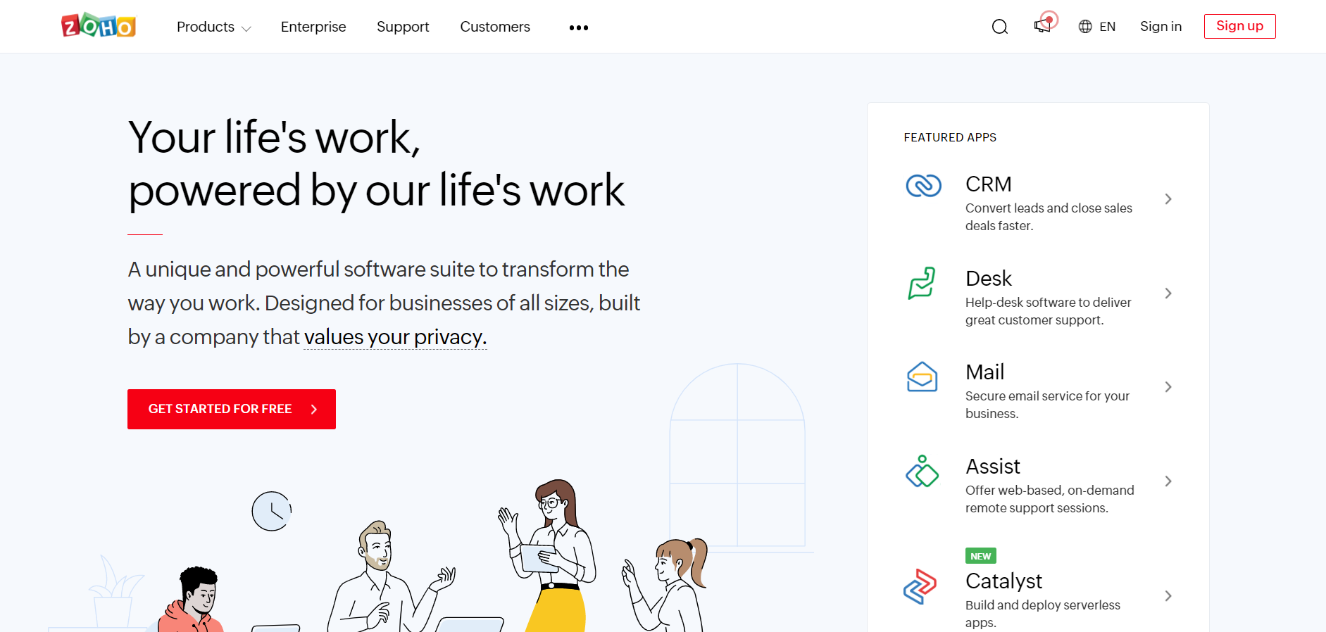This screenshot has height=632, width=1326.
Task: Click the globe language icon
Action: click(1085, 27)
